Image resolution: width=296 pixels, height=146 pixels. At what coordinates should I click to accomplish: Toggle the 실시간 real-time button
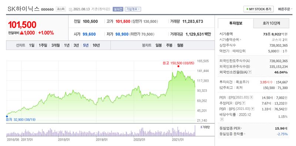[x=118, y=9]
